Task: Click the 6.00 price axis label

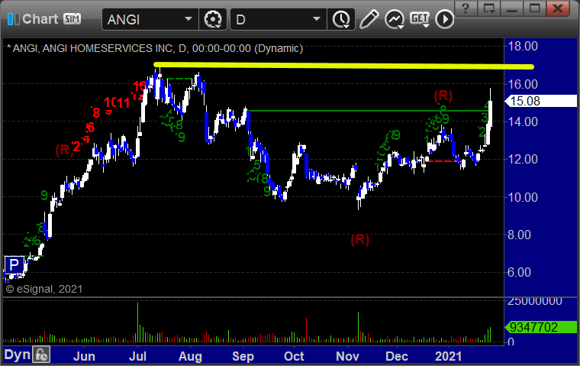Action: [519, 273]
